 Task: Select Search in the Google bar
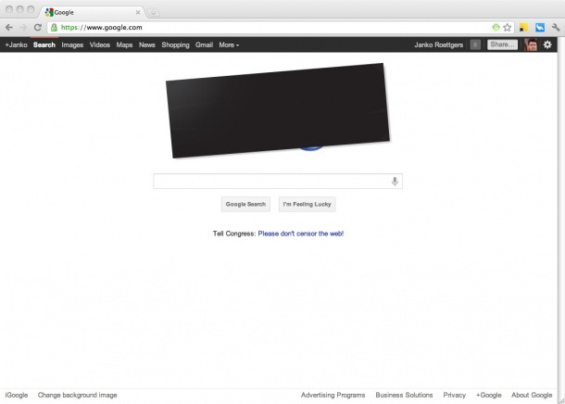pyautogui.click(x=44, y=45)
